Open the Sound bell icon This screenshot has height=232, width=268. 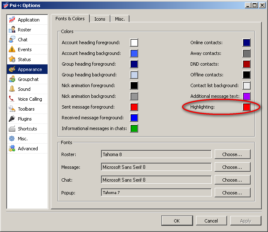tap(12, 89)
